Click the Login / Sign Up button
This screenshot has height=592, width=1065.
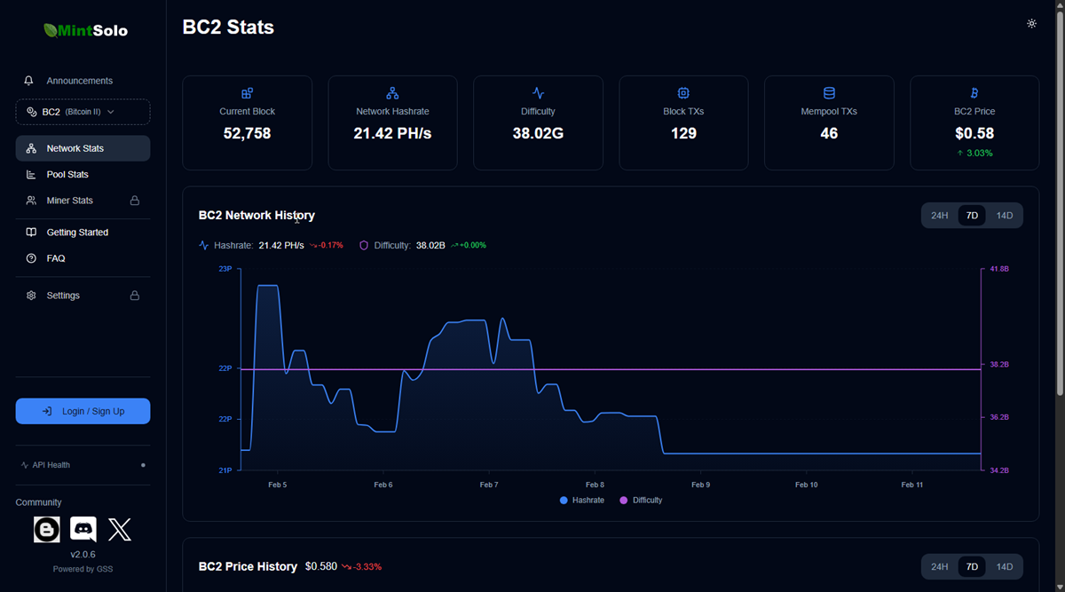click(83, 412)
